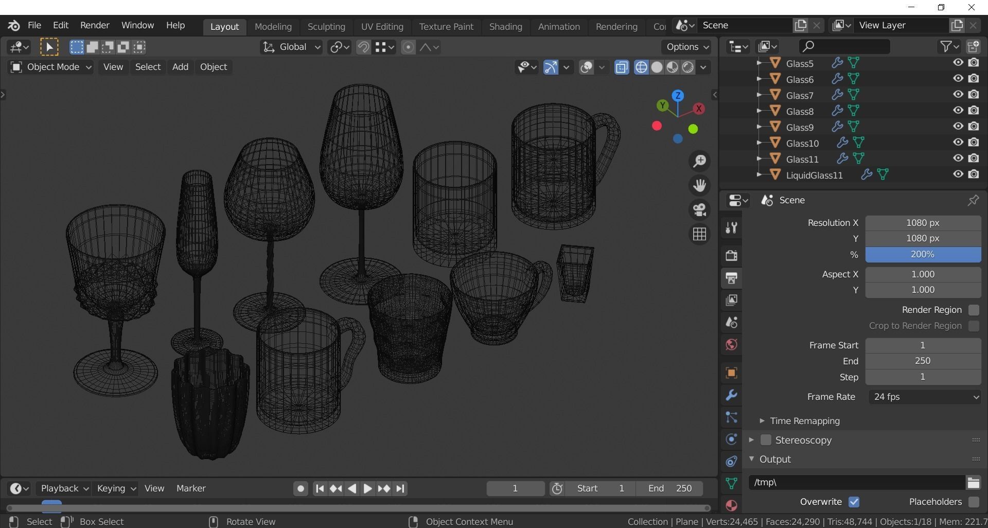Open the Physics properties tab
Image resolution: width=988 pixels, height=528 pixels.
(731, 439)
